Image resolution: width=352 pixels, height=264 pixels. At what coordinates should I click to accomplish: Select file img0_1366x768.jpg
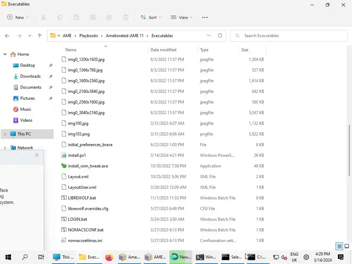point(85,70)
